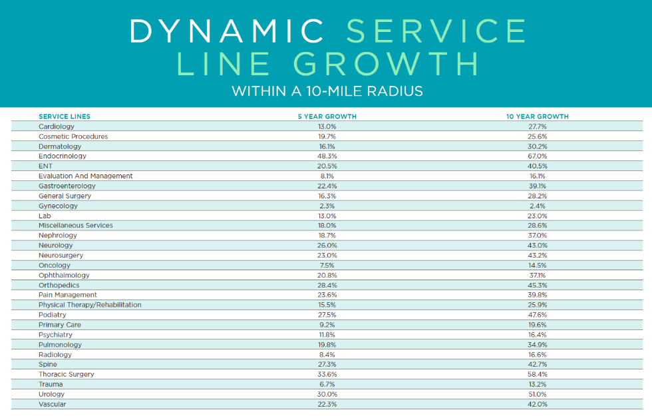Click the Vascular service line label
652x416 pixels.
(53, 404)
